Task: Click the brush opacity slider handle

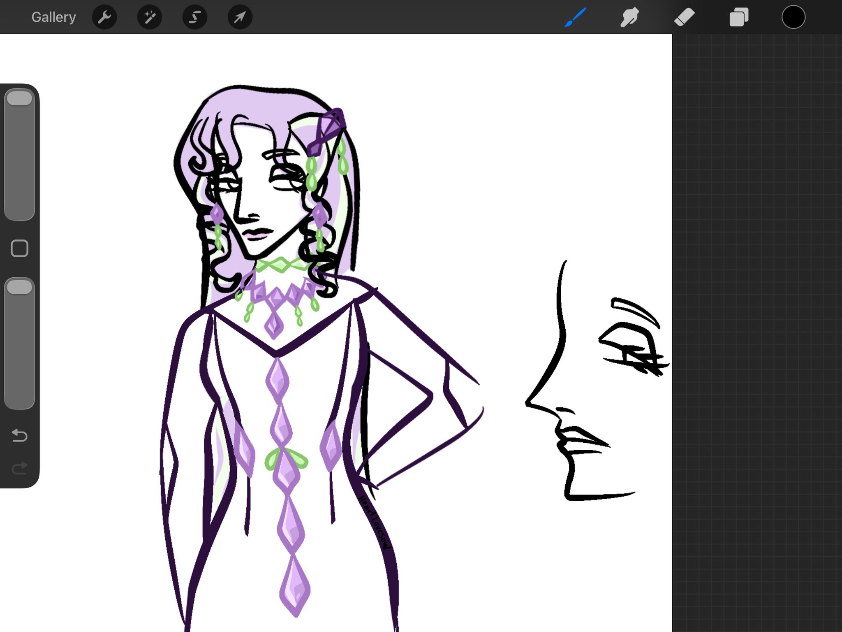Action: pos(19,287)
